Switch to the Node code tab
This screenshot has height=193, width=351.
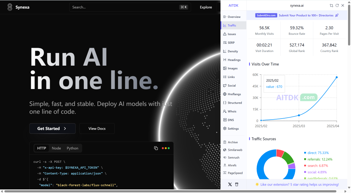click(x=57, y=148)
